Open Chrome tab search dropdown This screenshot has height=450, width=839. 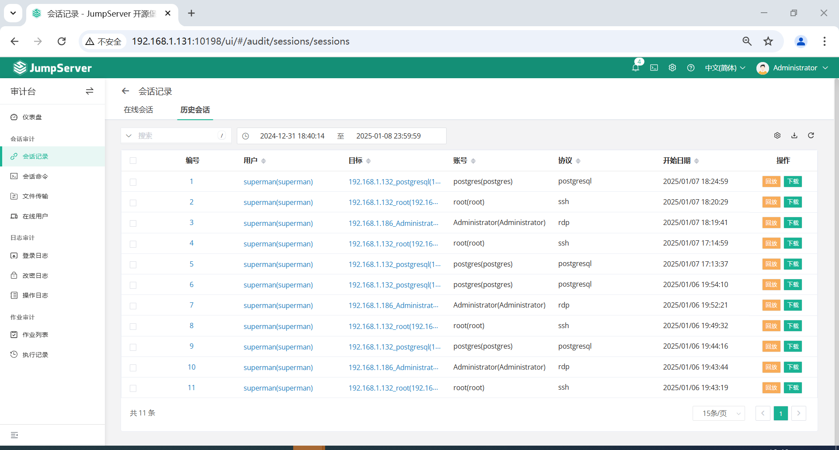click(13, 13)
